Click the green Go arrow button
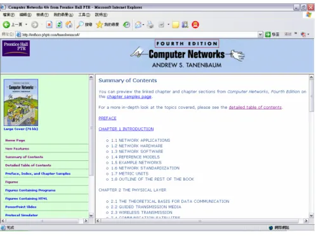 click(268, 34)
